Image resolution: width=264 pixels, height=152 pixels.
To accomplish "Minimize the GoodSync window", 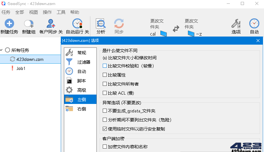I will click(228, 3).
